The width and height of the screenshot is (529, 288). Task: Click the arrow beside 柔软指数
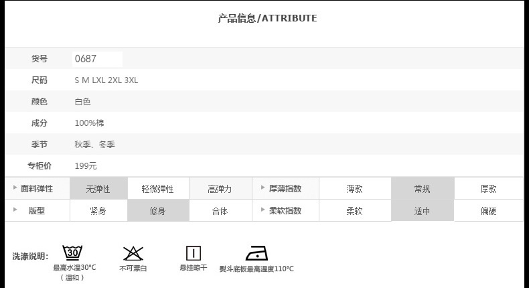pyautogui.click(x=262, y=210)
